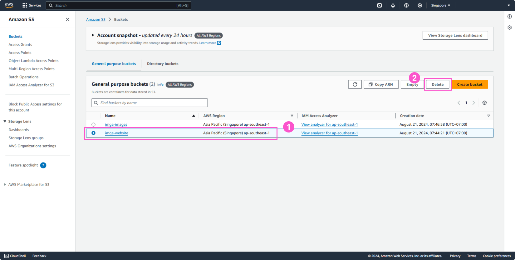Viewport: 515px width, 260px height.
Task: Open the info panel icon on the right edge
Action: [509, 17]
